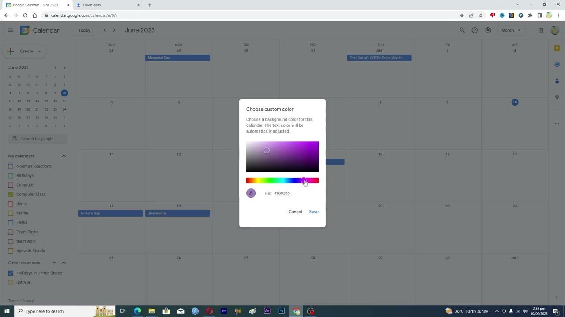Go to the previous month arrow in header
Viewport: 565px width, 317px height.
pyautogui.click(x=105, y=30)
